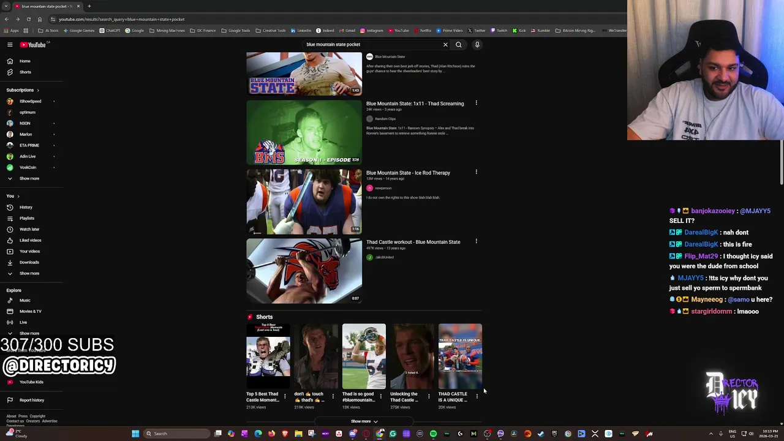Open the IShowSpeed subscription channel
Image resolution: width=784 pixels, height=441 pixels.
[31, 101]
